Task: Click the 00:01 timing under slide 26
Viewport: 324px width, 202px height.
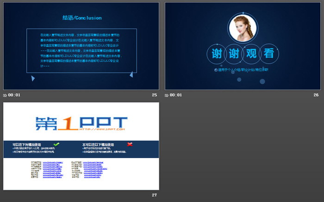Action: tap(176, 95)
